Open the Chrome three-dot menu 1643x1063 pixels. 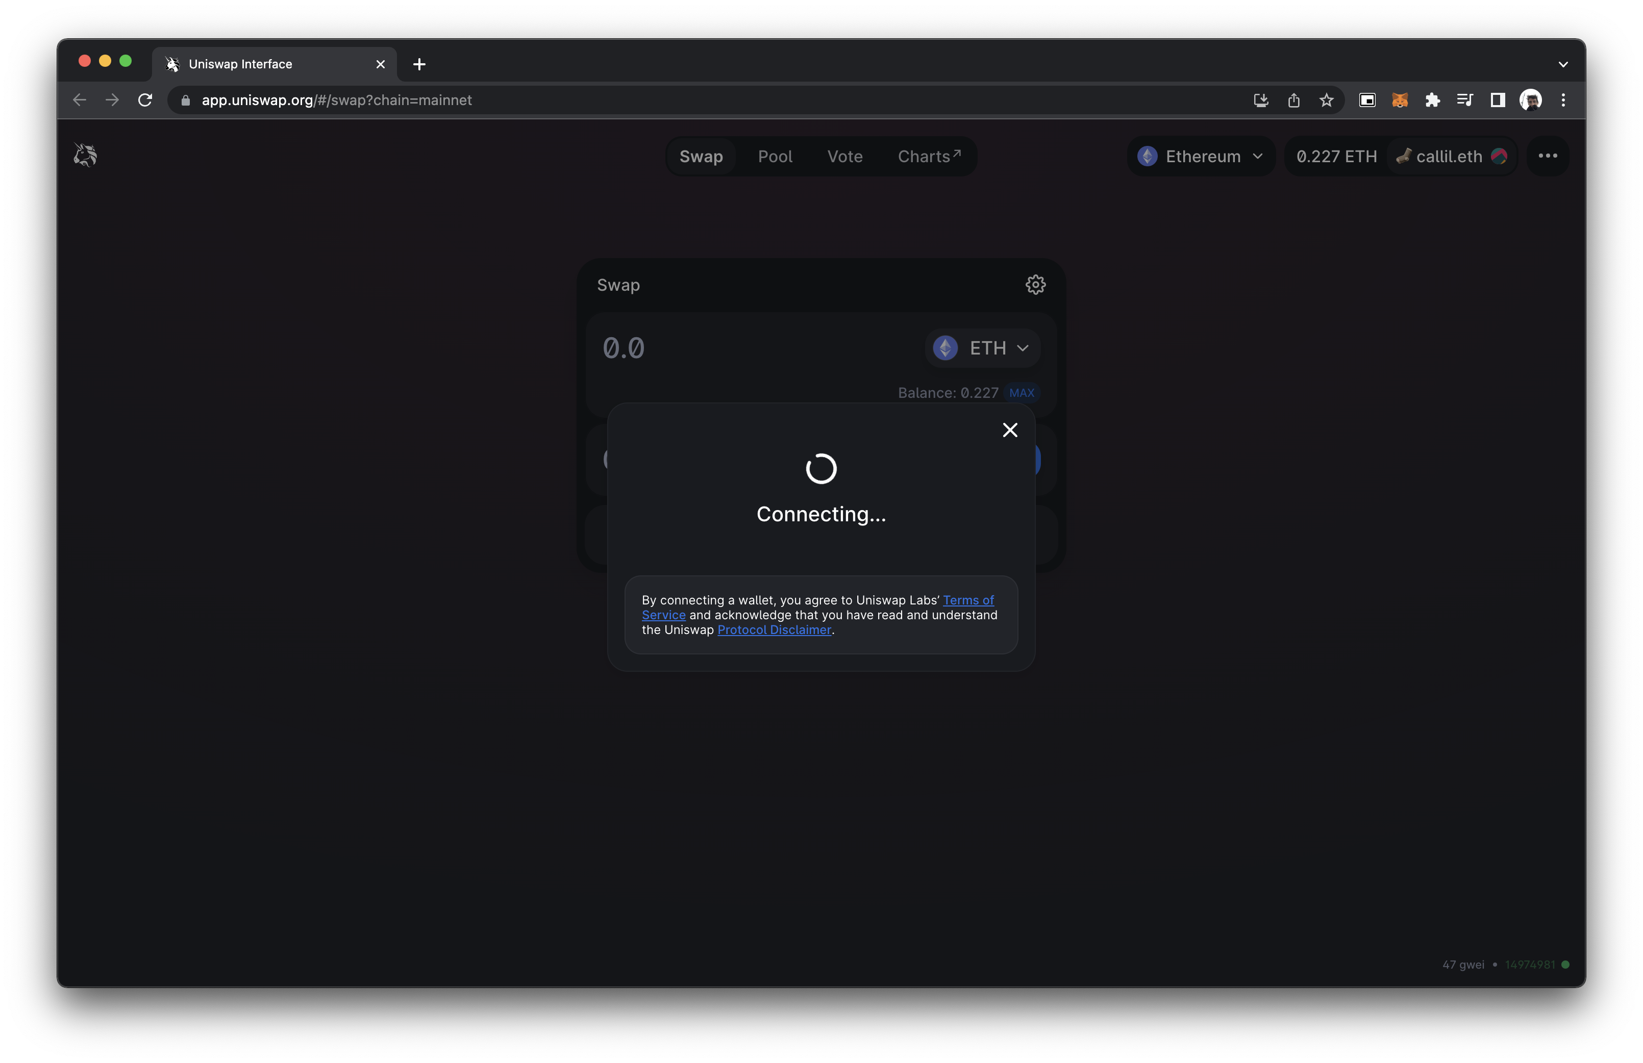(1563, 100)
